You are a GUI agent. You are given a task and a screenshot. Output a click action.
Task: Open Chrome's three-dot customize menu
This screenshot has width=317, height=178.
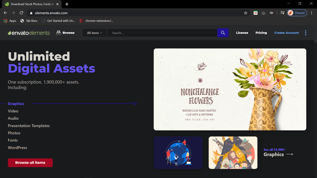[x=311, y=13]
